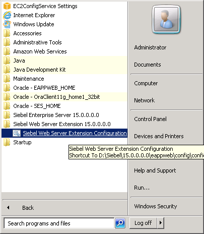Open Control Panel from right pane
The height and width of the screenshot is (234, 204).
(x=150, y=119)
